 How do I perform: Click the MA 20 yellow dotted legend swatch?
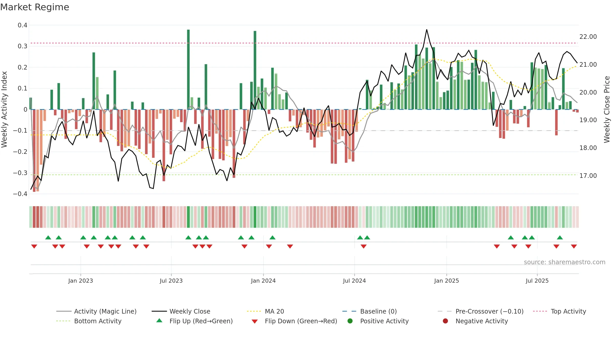[x=254, y=311]
